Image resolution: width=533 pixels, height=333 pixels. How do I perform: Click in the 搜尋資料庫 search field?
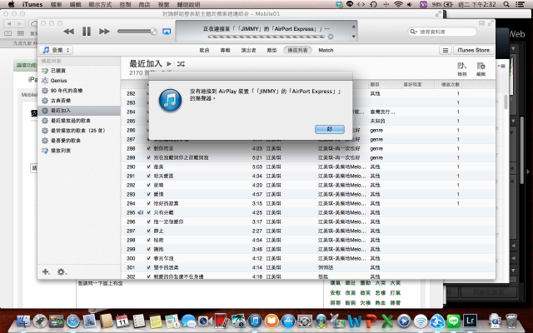tap(442, 32)
